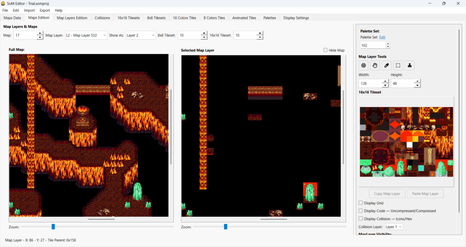Viewport: 466px width, 247px height.
Task: Open the Collision Layer dropdown
Action: [x=394, y=227]
